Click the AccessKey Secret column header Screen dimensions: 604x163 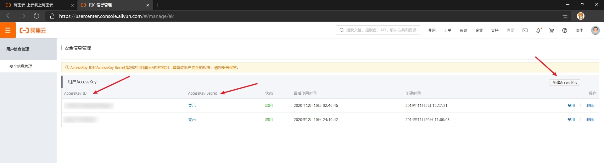(x=202, y=93)
